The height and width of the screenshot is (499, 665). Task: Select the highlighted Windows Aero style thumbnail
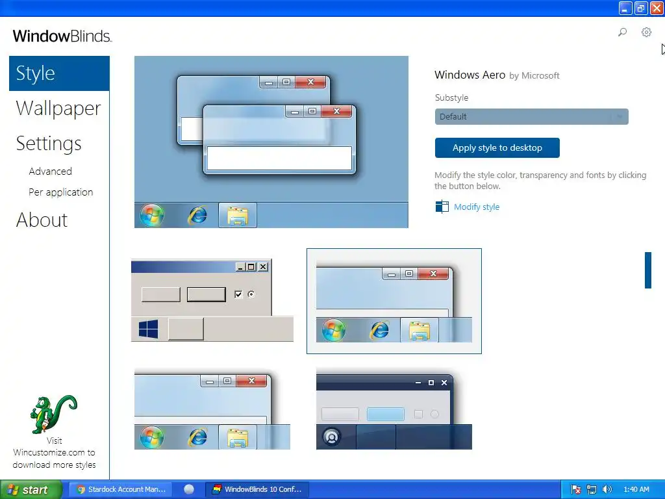coord(394,301)
